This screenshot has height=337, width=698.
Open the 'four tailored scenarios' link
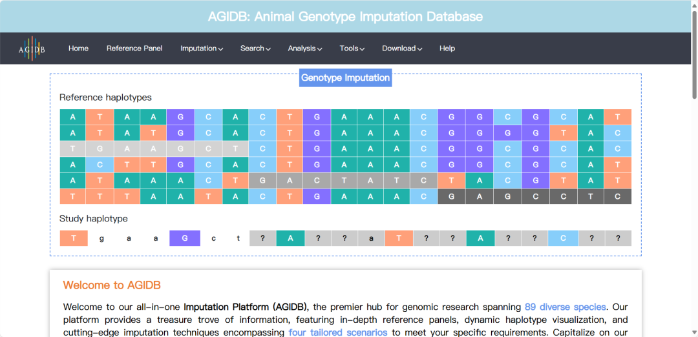tap(338, 332)
